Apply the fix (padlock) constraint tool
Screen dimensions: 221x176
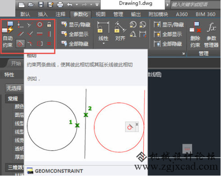(49, 24)
